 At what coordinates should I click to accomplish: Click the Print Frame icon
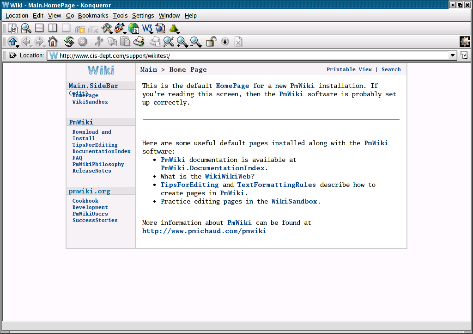[155, 41]
